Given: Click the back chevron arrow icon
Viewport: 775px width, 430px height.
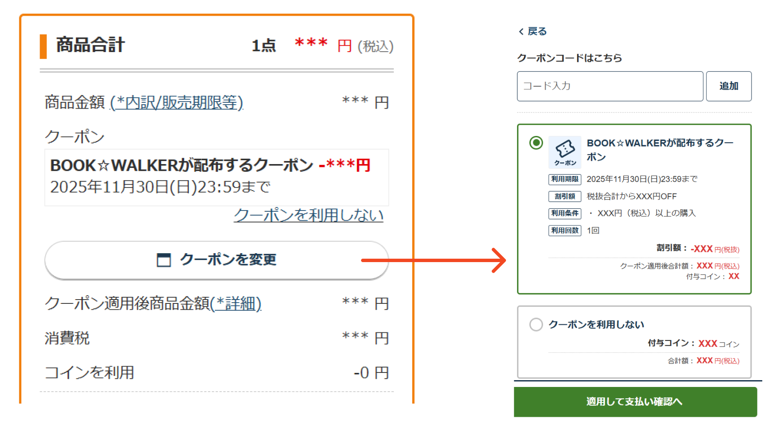Looking at the screenshot, I should 521,32.
